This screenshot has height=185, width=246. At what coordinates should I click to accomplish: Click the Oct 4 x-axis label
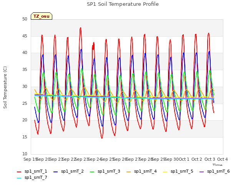223,159
